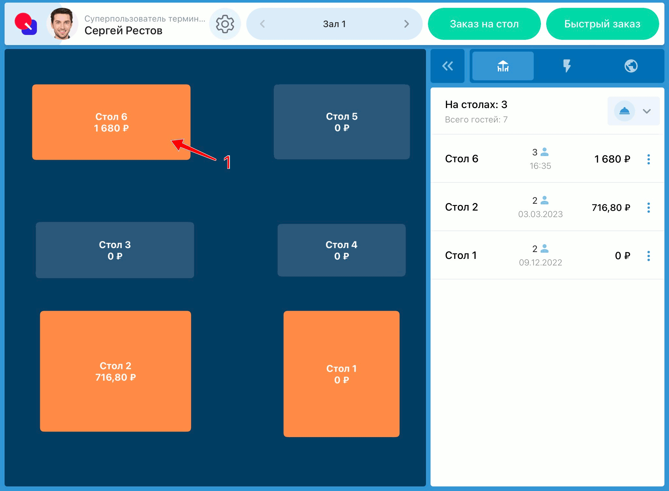Select Стол 5 tile on floor plan
The height and width of the screenshot is (491, 669).
pyautogui.click(x=342, y=122)
